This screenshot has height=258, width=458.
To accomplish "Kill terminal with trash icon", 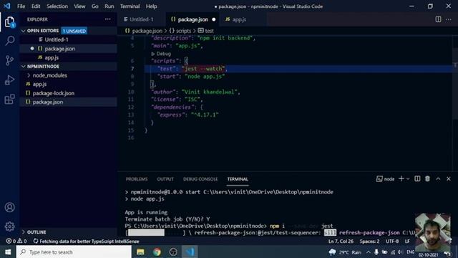I will coord(427,178).
